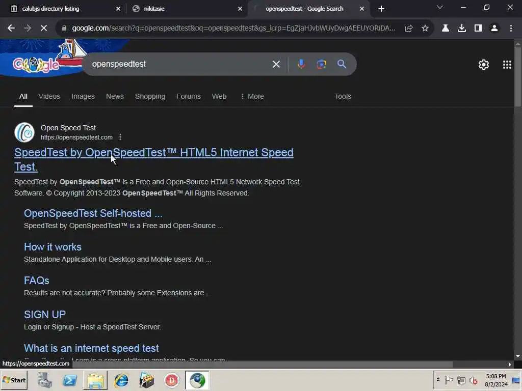Screen dimensions: 522x391
Task: Select the Videos search filter
Action: click(49, 96)
